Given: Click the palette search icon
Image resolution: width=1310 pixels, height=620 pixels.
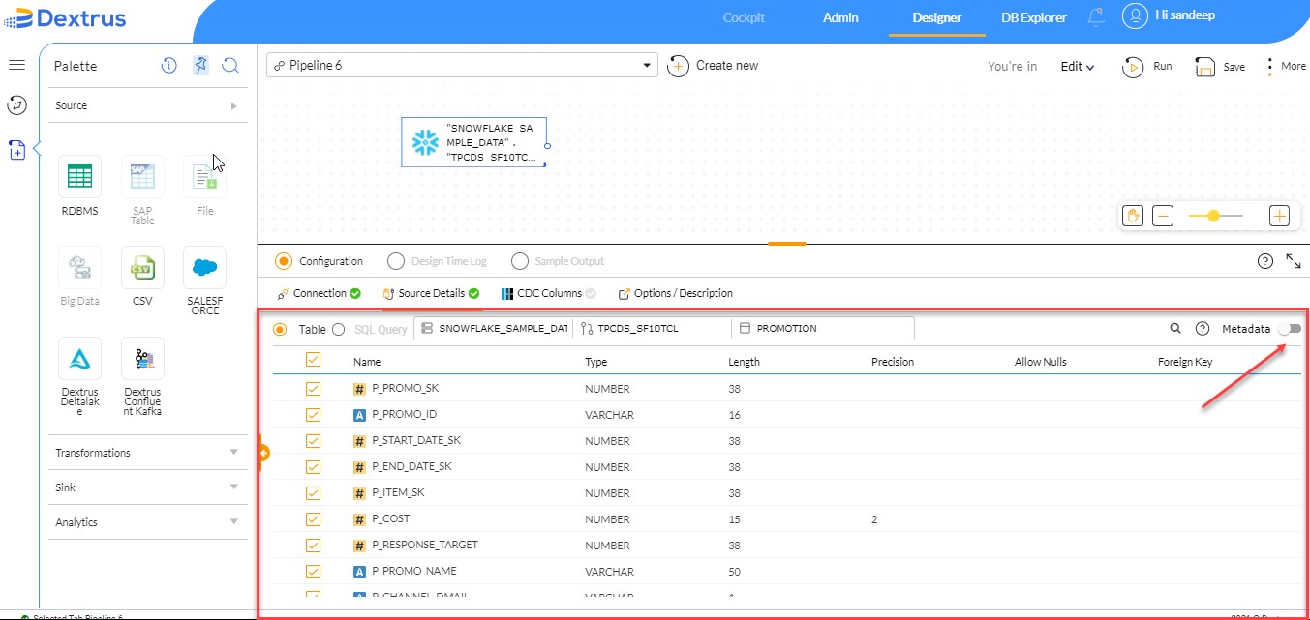Looking at the screenshot, I should (x=230, y=66).
